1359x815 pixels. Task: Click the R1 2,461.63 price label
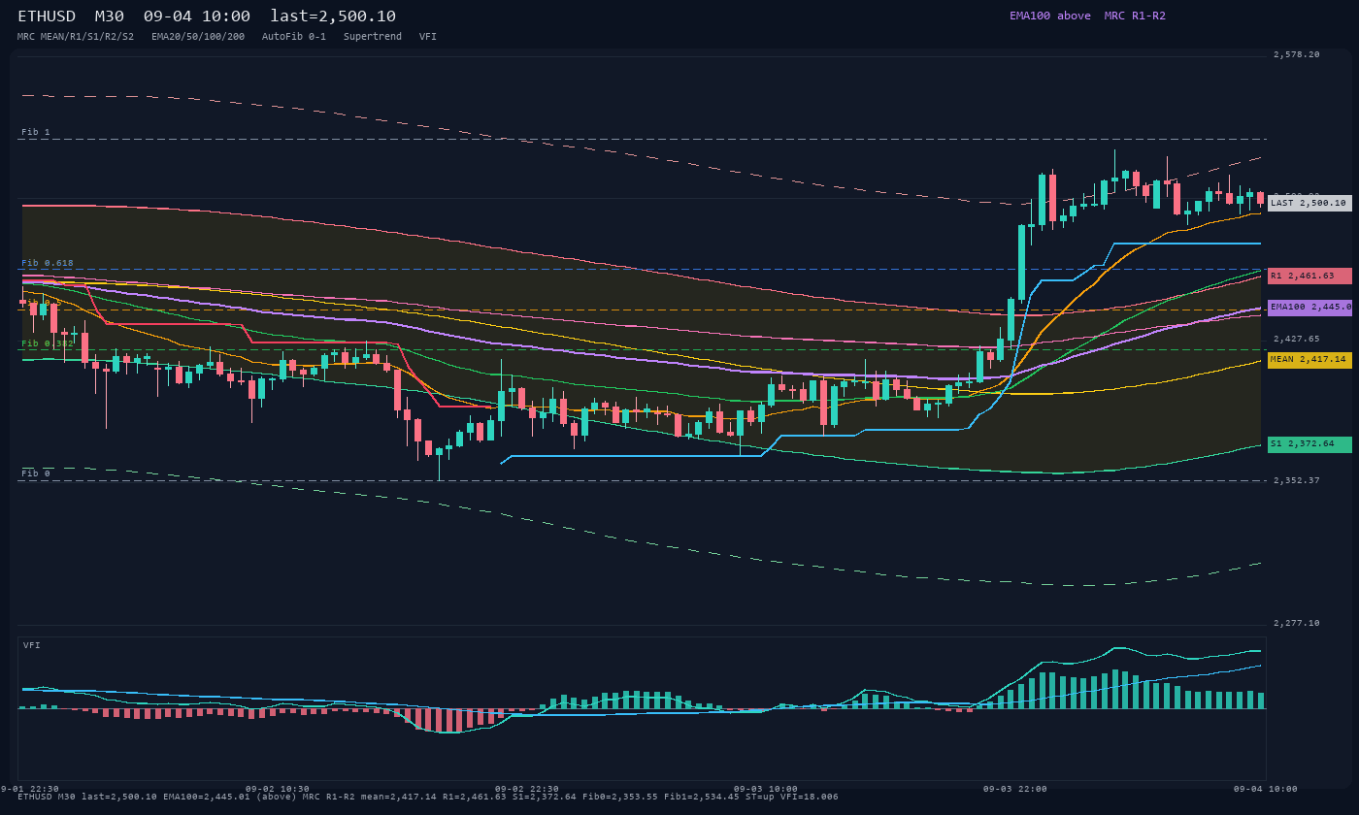click(1309, 276)
